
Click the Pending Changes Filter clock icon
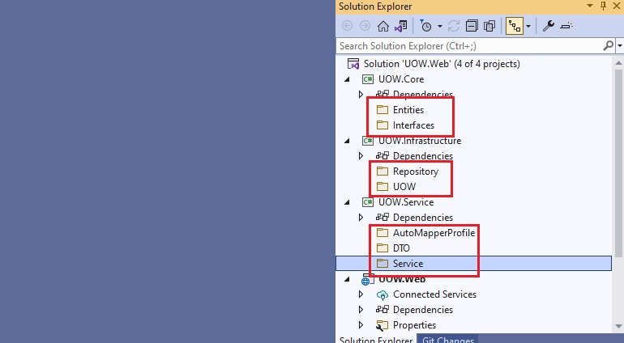425,26
